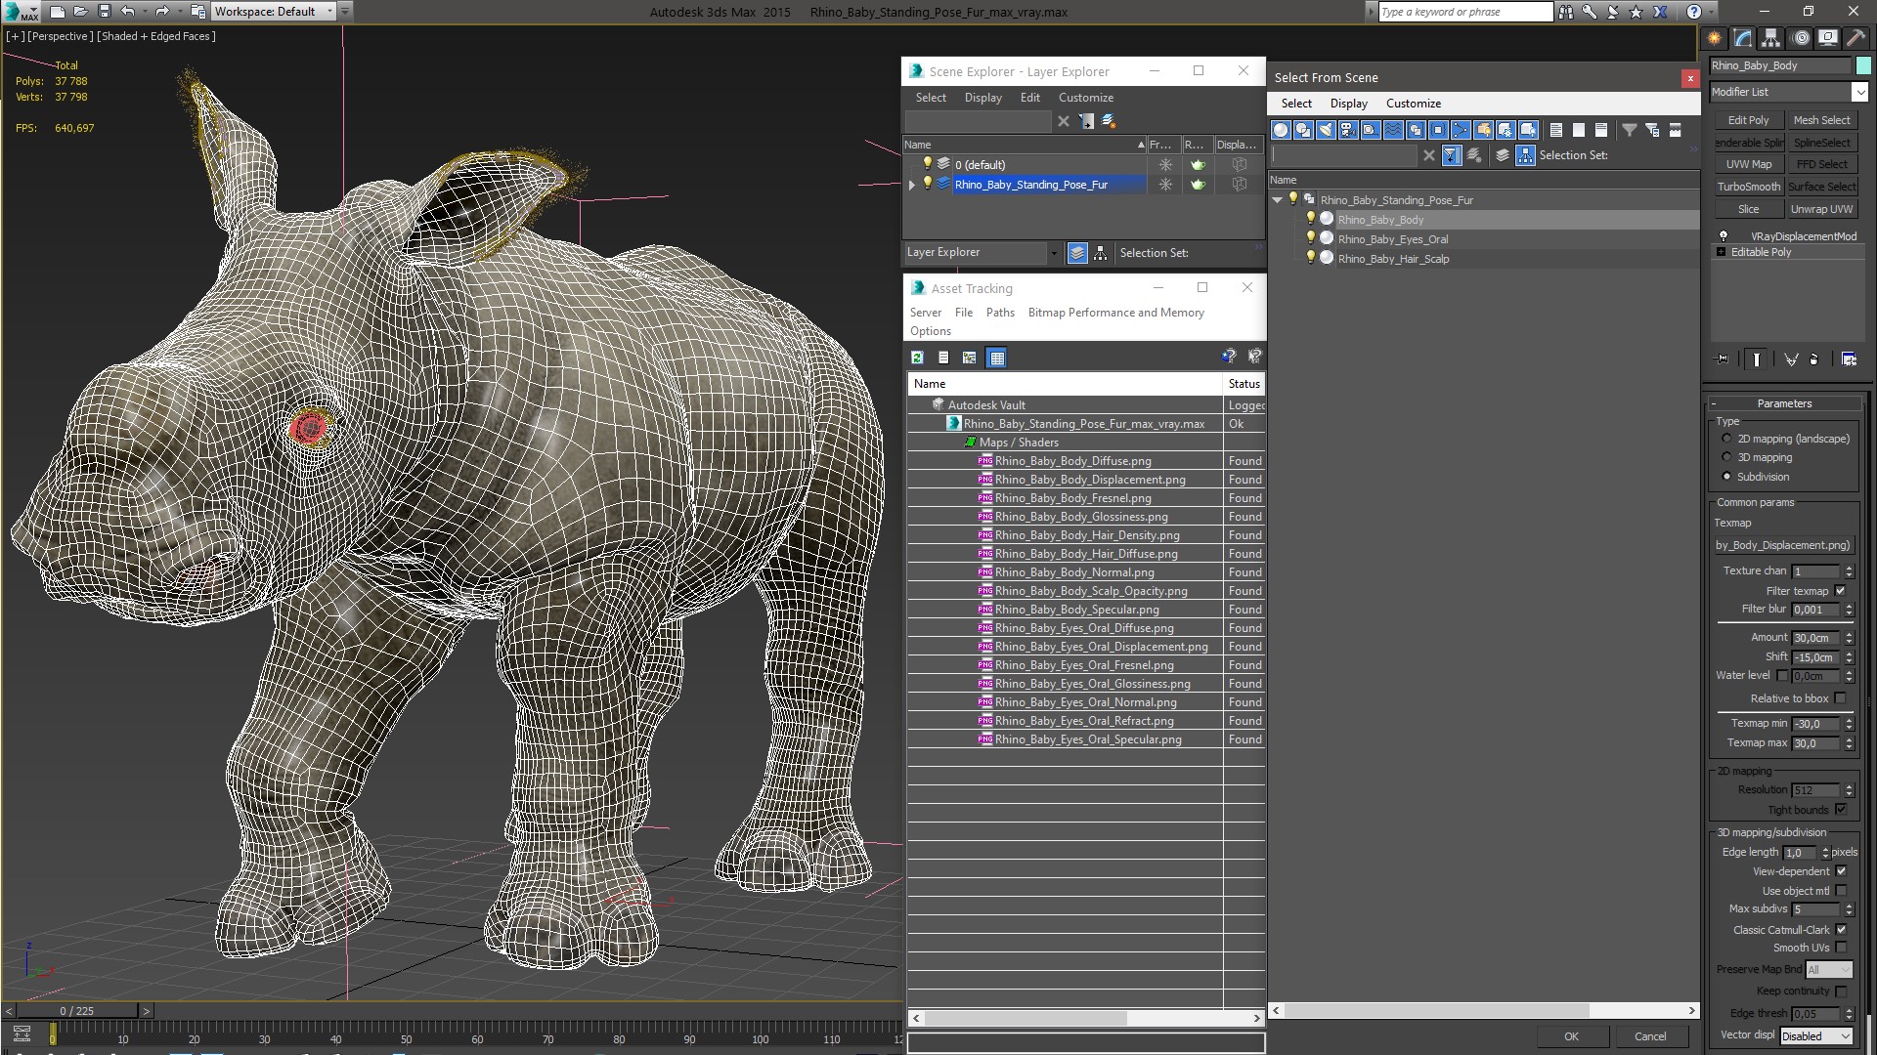Click the Redo arrow icon
Screen dimensions: 1877x1055
(162, 12)
